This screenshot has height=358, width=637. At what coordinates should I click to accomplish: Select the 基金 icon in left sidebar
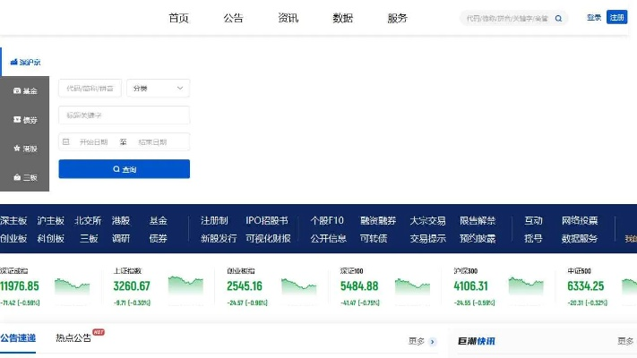coord(18,91)
